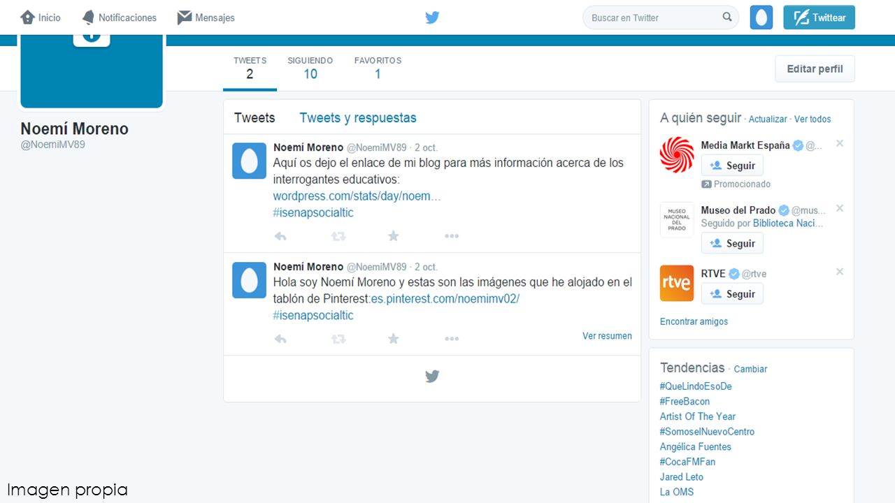
Task: Focus the Buscar en Twitter search field
Action: pos(661,17)
